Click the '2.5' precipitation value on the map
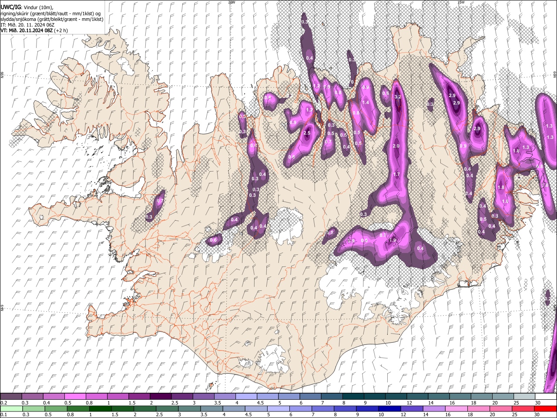The image size is (557, 418). [307, 133]
